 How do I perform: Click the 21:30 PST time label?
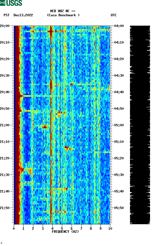(5, 175)
